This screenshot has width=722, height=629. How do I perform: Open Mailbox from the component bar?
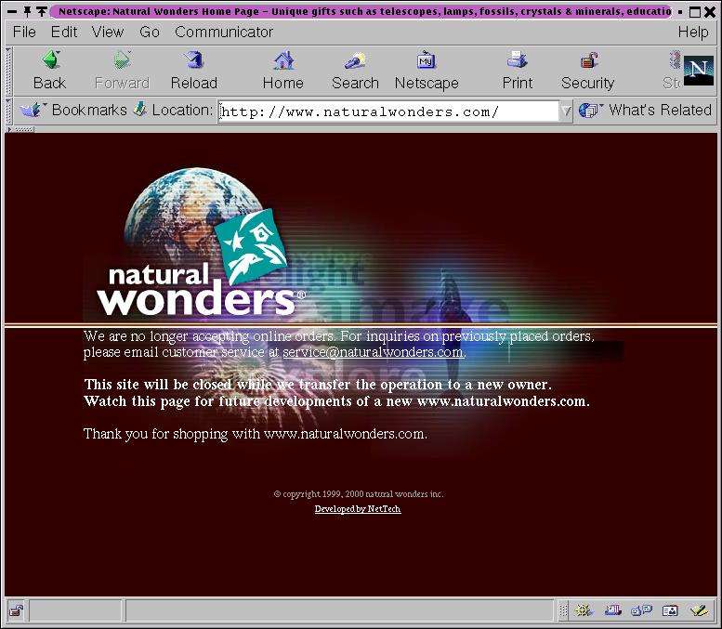coord(613,610)
